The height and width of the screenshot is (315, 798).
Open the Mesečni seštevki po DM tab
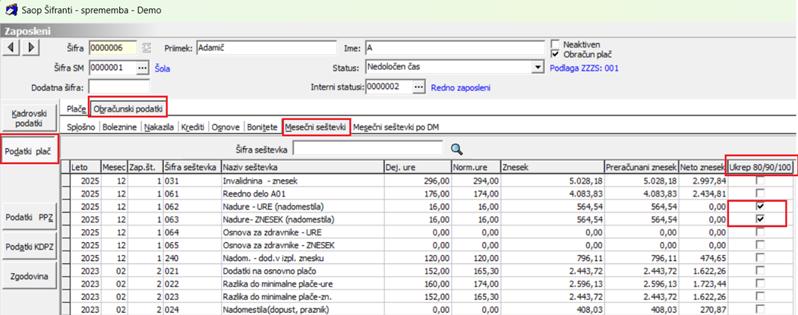[x=396, y=128]
